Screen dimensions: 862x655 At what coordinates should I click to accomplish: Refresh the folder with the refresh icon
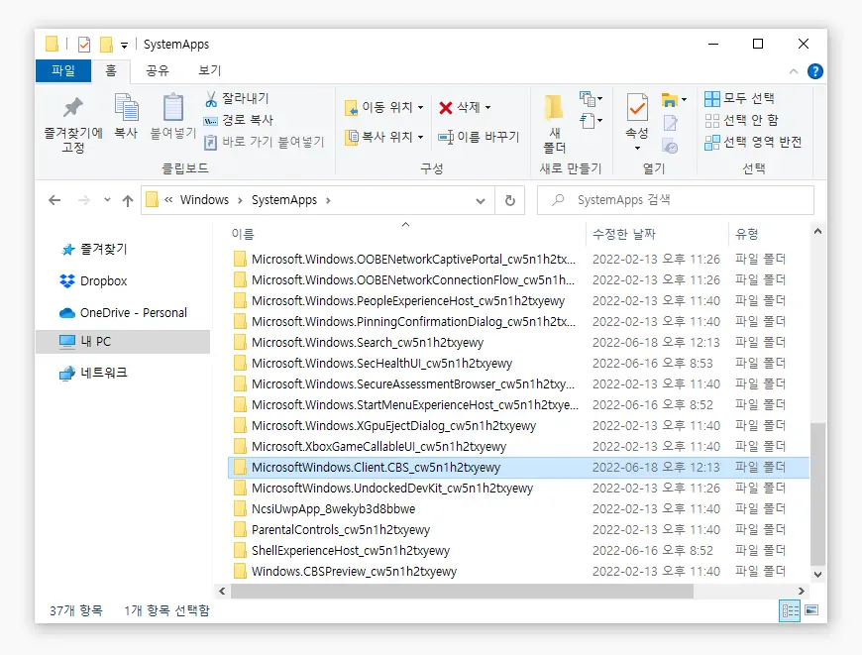tap(509, 199)
